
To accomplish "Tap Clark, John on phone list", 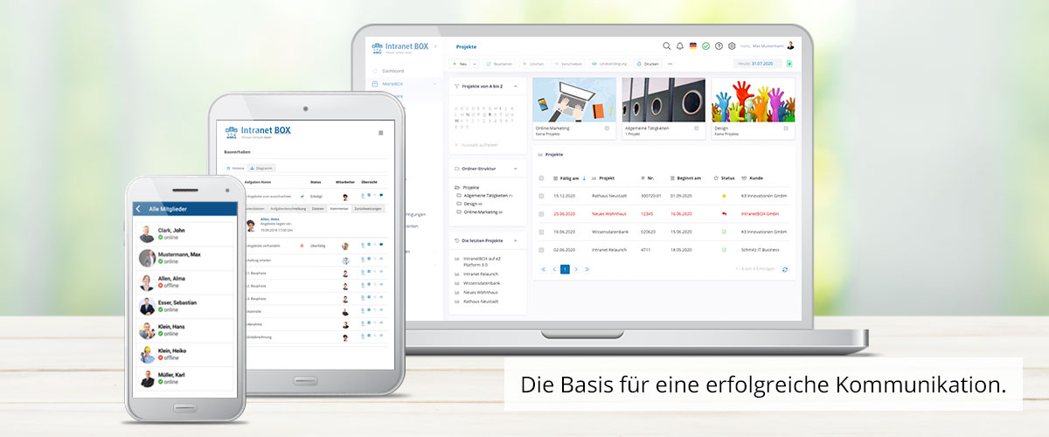I will pyautogui.click(x=184, y=233).
